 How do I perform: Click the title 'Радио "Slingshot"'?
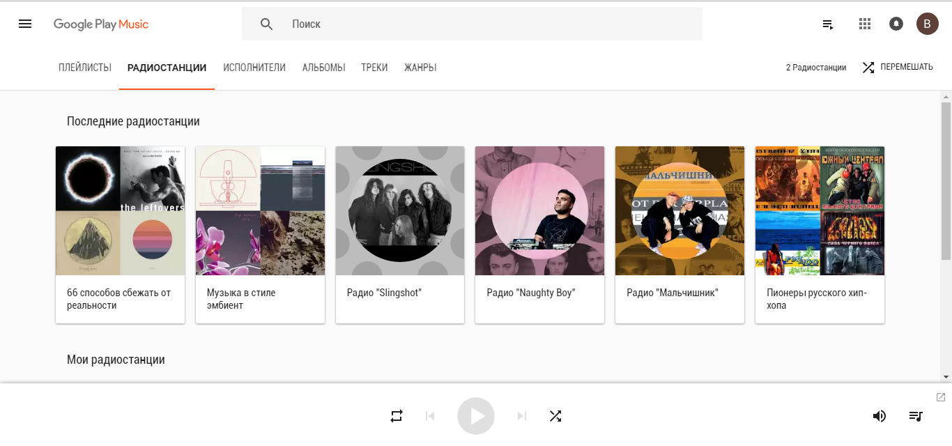click(x=384, y=293)
